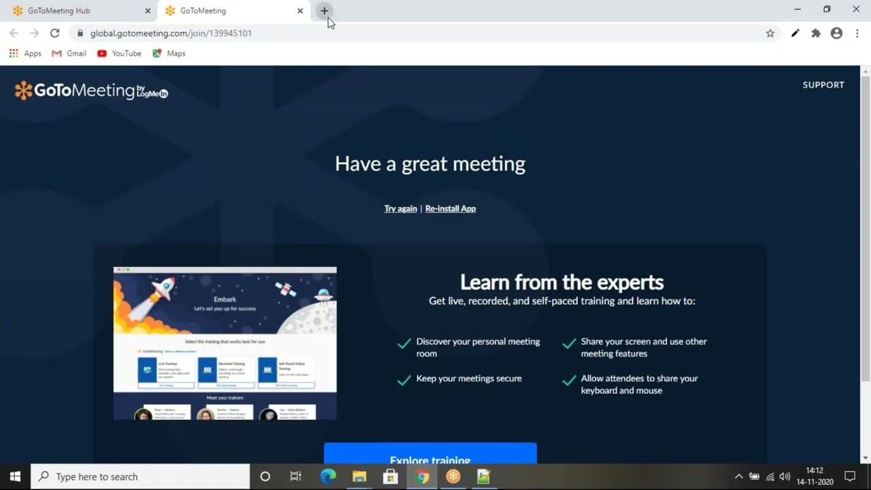Screen dimensions: 871x490
Task: Close the GoToMeeting join tab
Action: point(300,11)
